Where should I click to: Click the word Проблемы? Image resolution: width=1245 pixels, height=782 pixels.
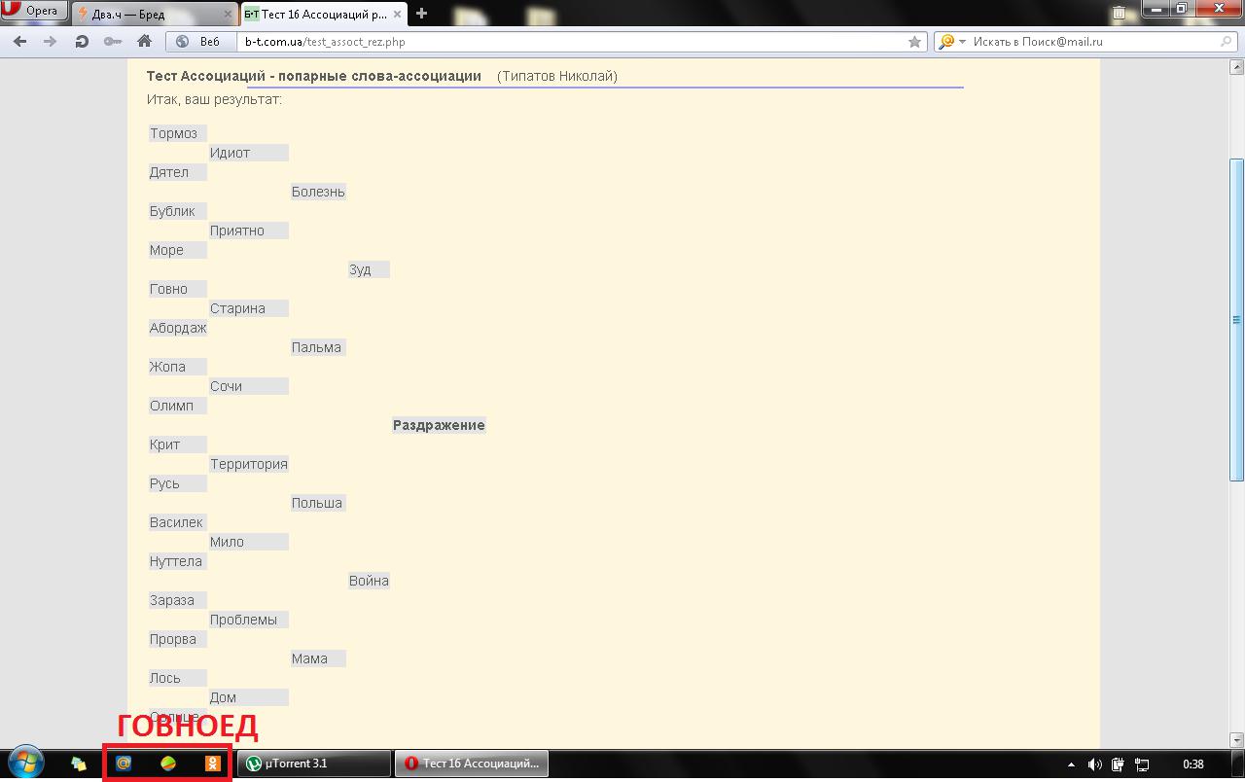243,620
